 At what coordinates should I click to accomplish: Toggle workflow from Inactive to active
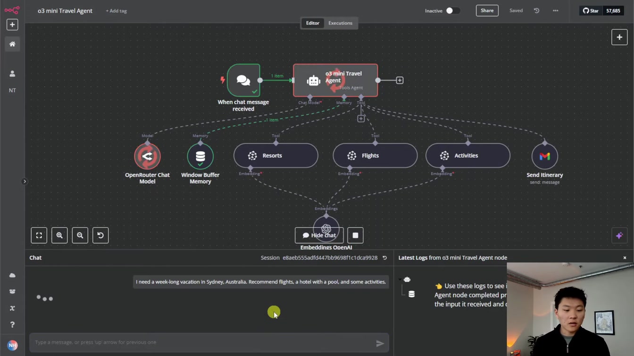(452, 10)
